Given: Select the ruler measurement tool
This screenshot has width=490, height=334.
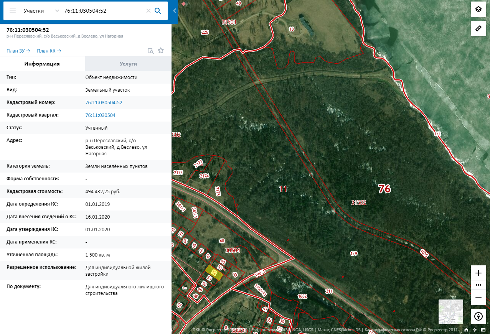Looking at the screenshot, I should (478, 29).
